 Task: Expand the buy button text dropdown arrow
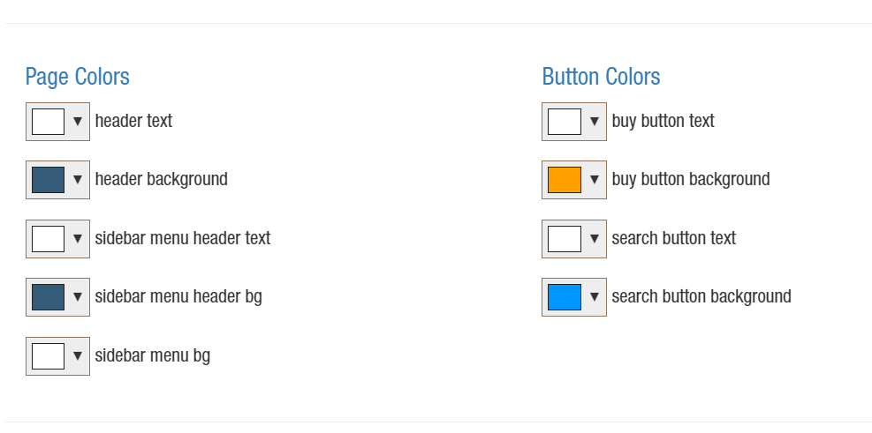click(595, 121)
